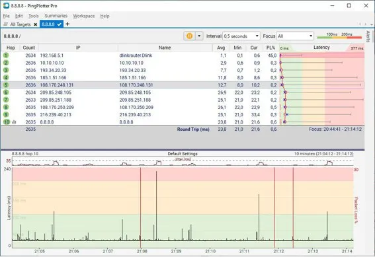Sort by the PL% column header
The image size is (375, 257).
coord(271,48)
